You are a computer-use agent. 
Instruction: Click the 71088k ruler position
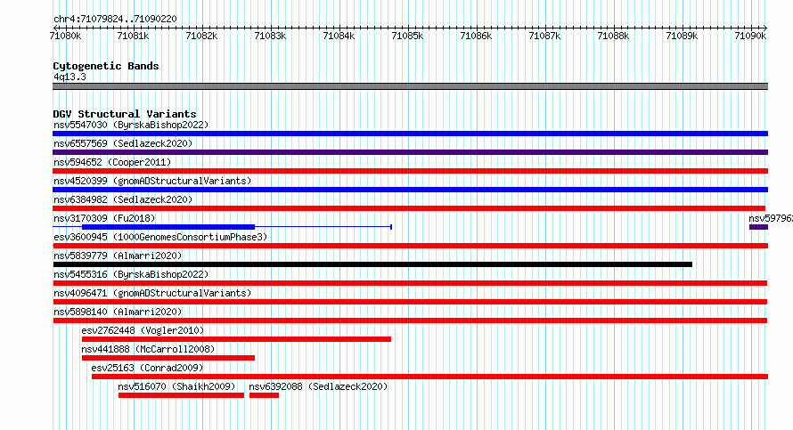click(614, 36)
